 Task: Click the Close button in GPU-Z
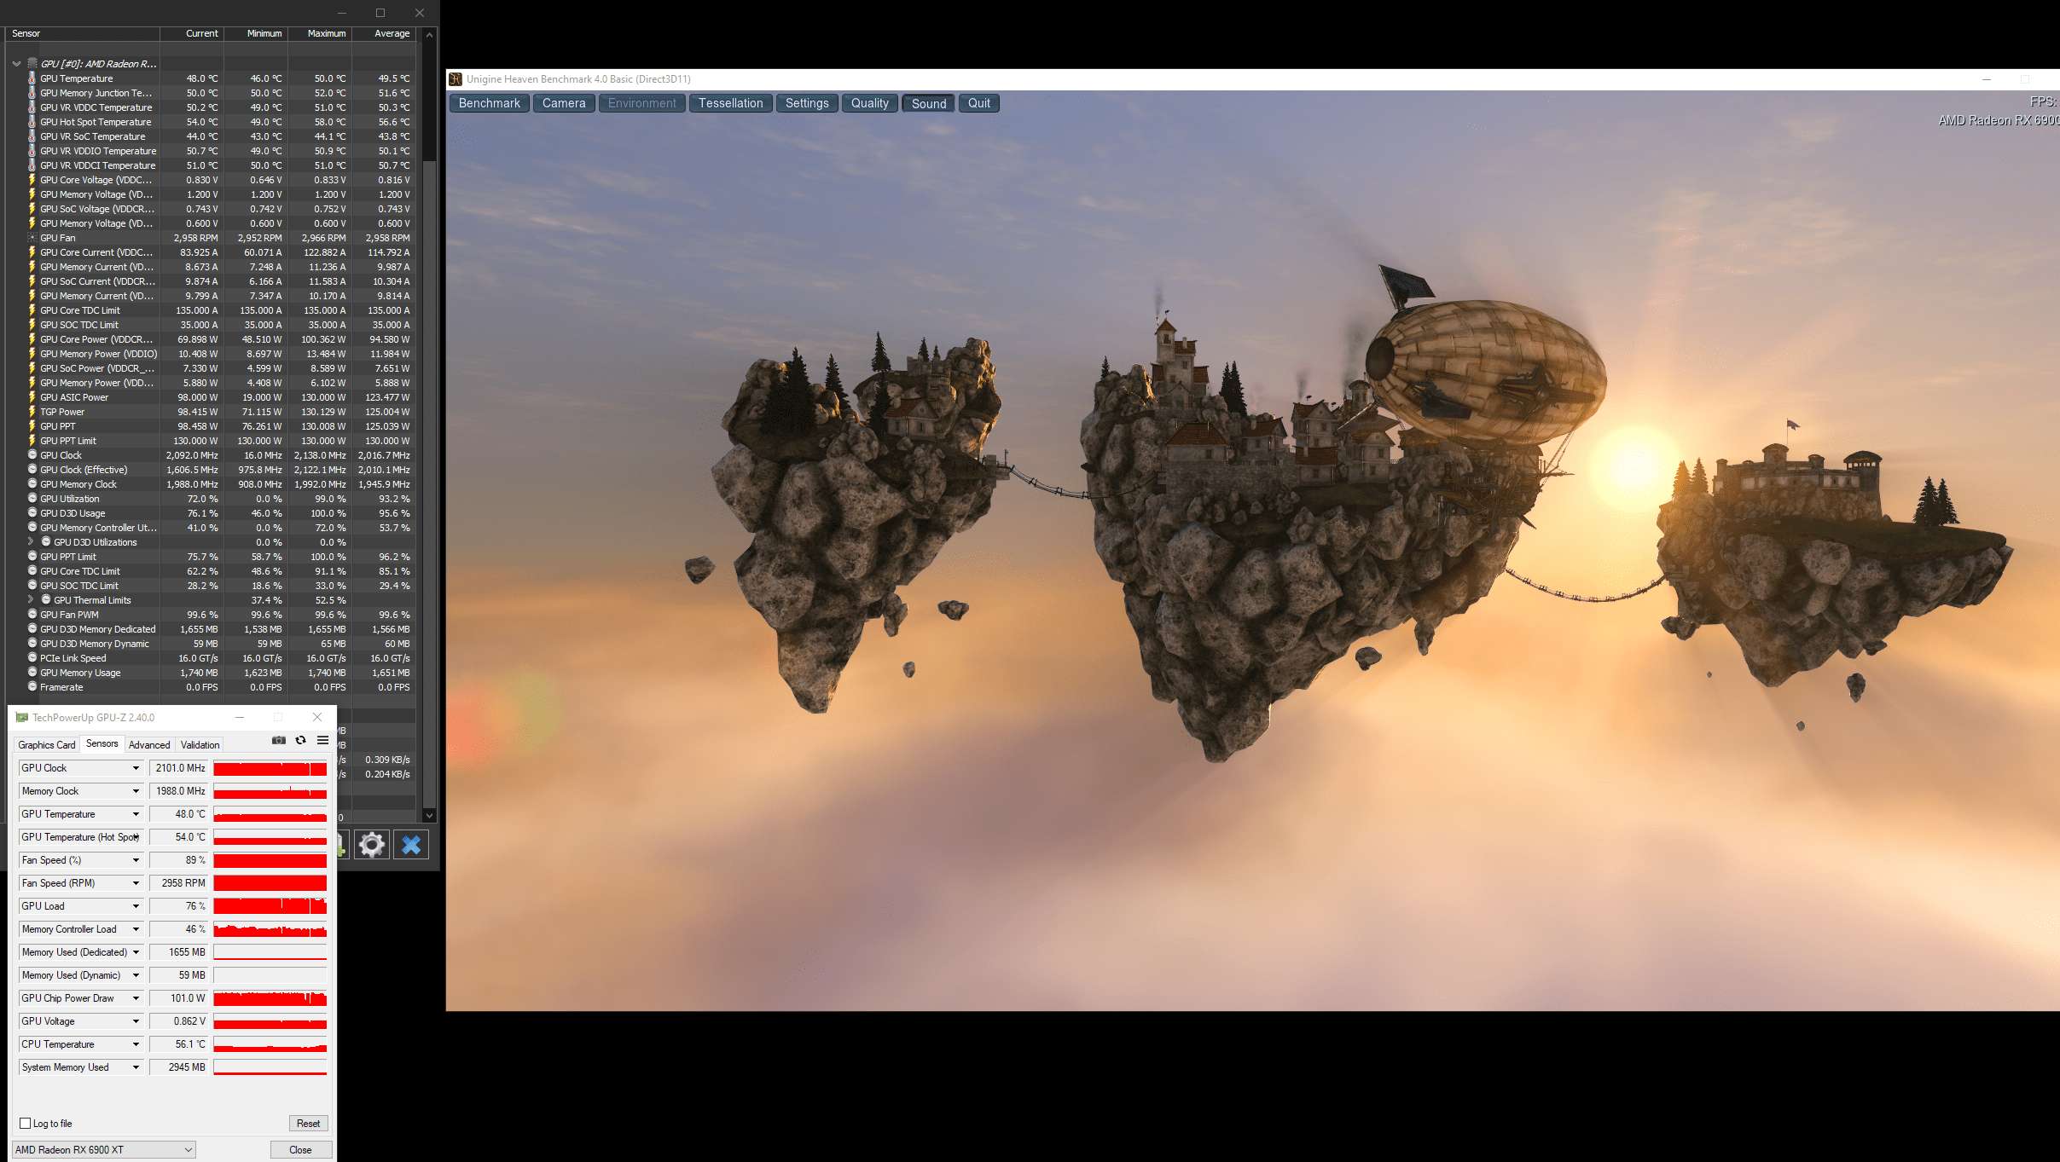300,1150
